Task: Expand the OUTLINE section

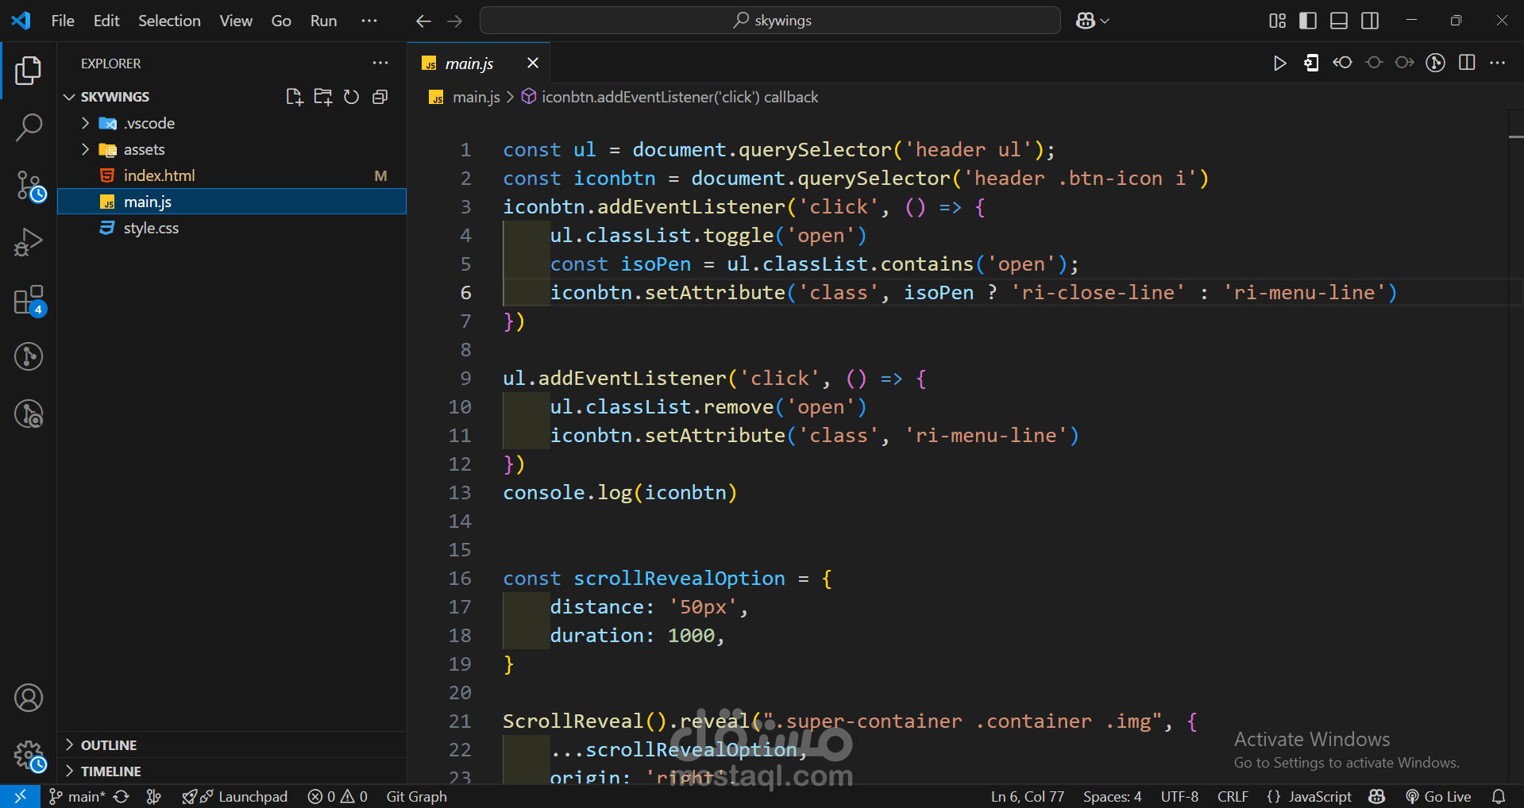Action: (x=232, y=745)
